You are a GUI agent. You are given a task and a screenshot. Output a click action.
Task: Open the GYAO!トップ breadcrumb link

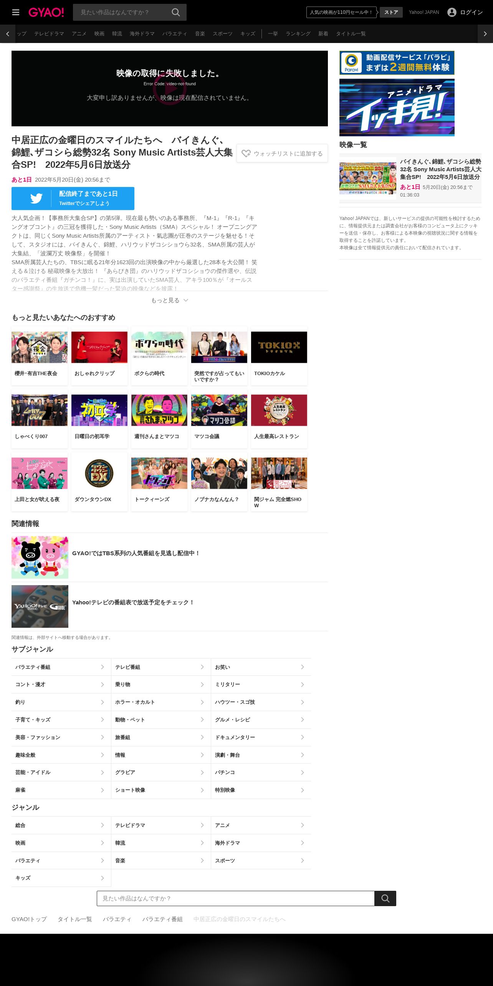29,919
